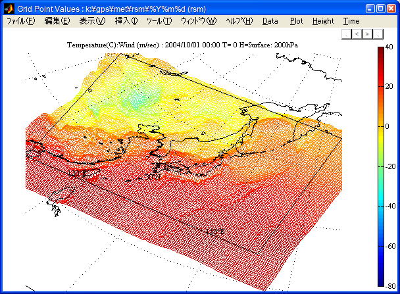
Task: Open the 編集 (Edit) menu
Action: (x=57, y=21)
